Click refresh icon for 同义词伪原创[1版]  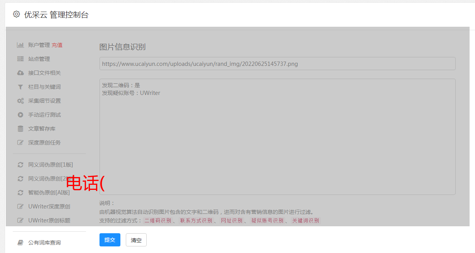[x=21, y=165]
